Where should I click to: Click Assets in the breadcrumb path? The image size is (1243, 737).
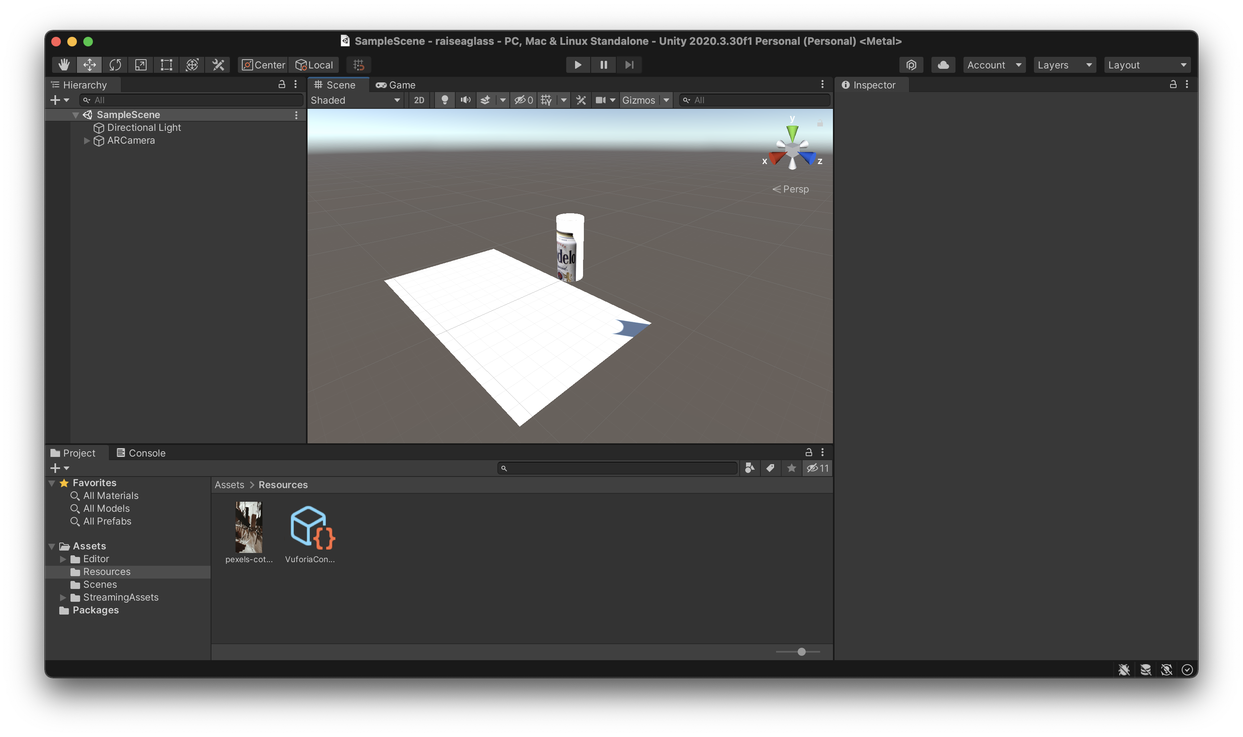[x=229, y=485]
